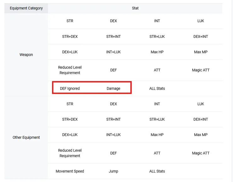The height and width of the screenshot is (182, 233).
Task: Click Movement Speed stat cell
Action: pyautogui.click(x=70, y=171)
